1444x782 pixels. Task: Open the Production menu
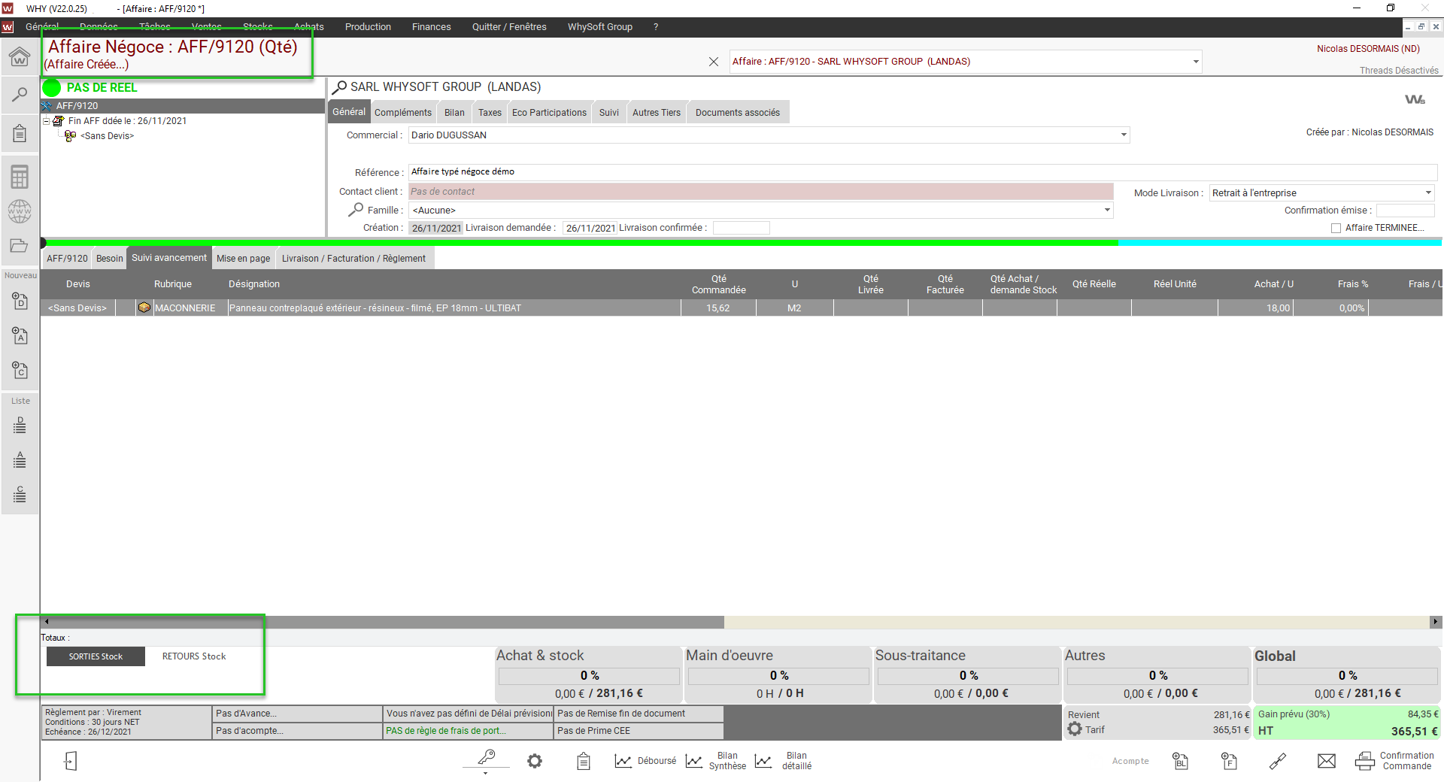pyautogui.click(x=368, y=27)
